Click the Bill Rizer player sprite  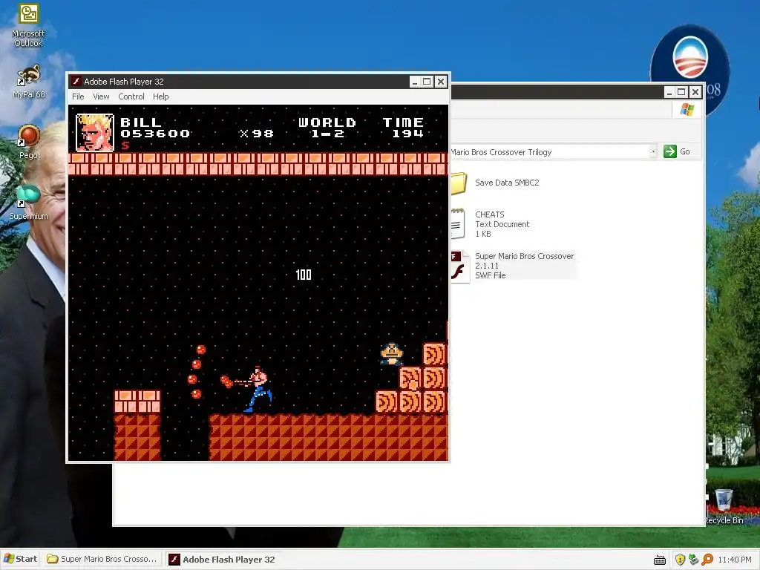(x=258, y=389)
